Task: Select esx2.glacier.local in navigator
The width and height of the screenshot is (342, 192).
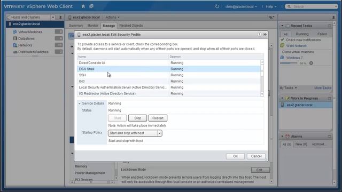Action: tap(35, 24)
